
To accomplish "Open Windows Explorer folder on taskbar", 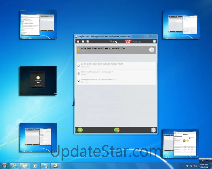I will pyautogui.click(x=25, y=166).
